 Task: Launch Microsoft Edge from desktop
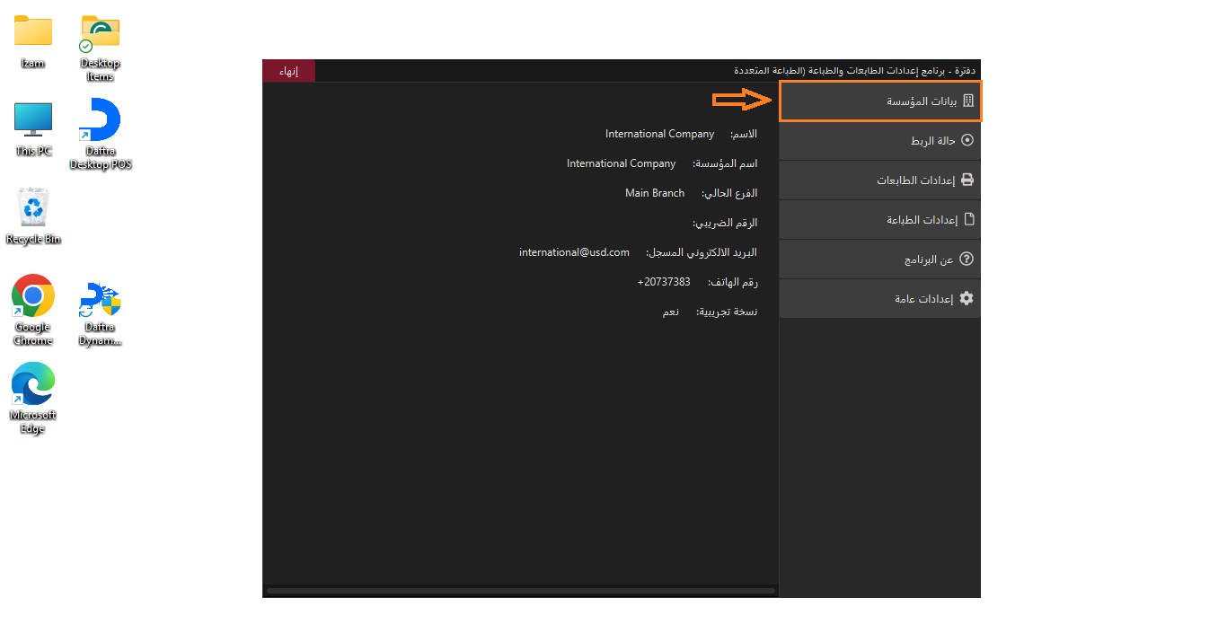33,398
